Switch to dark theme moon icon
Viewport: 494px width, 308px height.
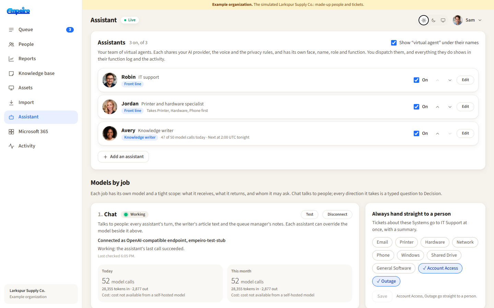point(434,20)
